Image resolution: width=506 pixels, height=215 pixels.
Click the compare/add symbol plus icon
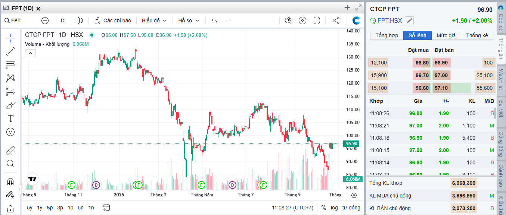pos(45,20)
